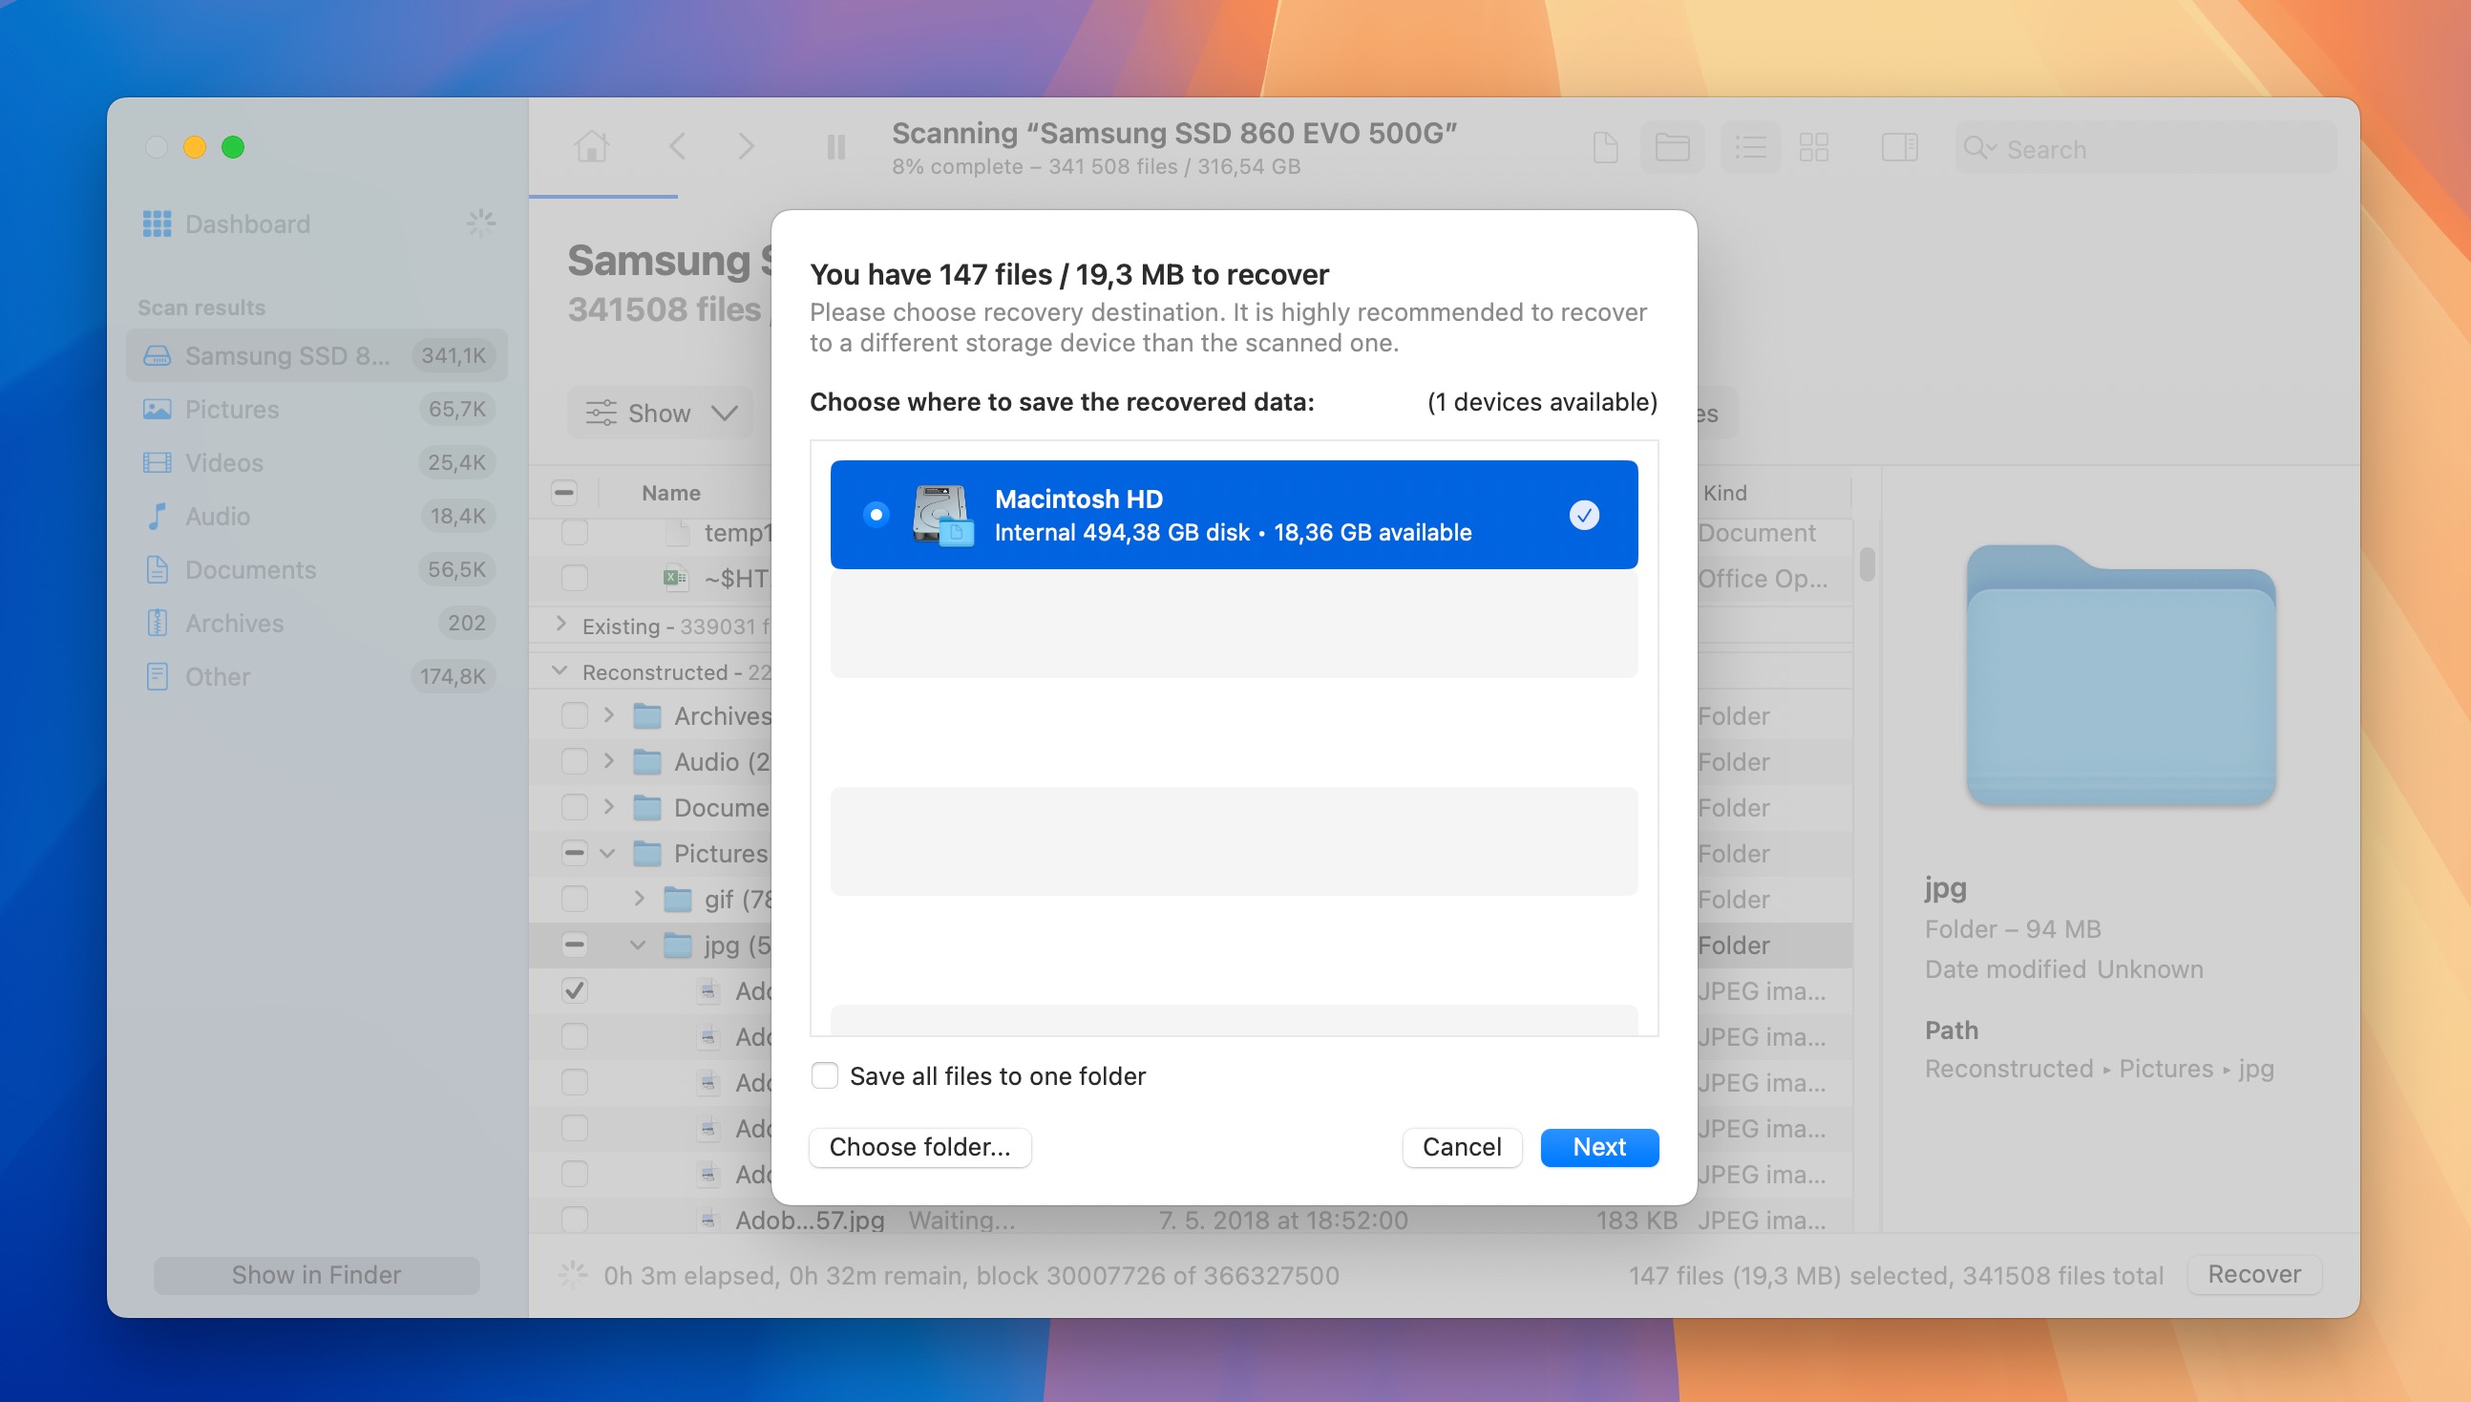The height and width of the screenshot is (1402, 2471).
Task: Check the Archives folder checkbox
Action: click(x=575, y=715)
